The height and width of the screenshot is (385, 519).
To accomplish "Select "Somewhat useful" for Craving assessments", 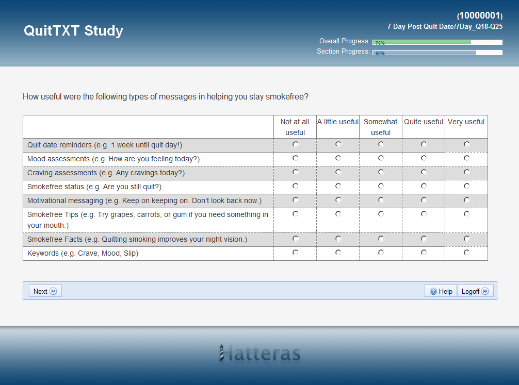I will click(x=381, y=172).
